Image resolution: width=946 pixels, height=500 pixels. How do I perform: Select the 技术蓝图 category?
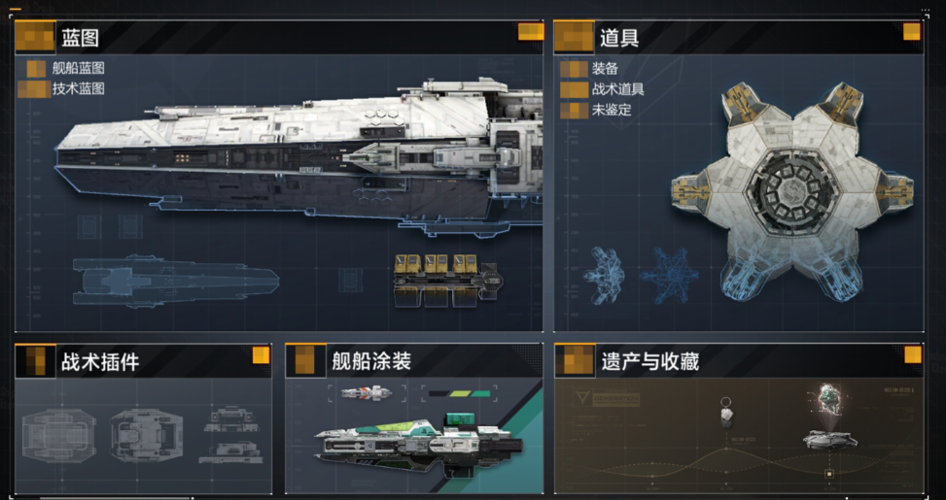[x=78, y=88]
